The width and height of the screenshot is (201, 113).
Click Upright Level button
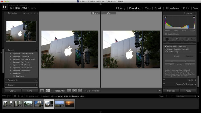pos(170,64)
